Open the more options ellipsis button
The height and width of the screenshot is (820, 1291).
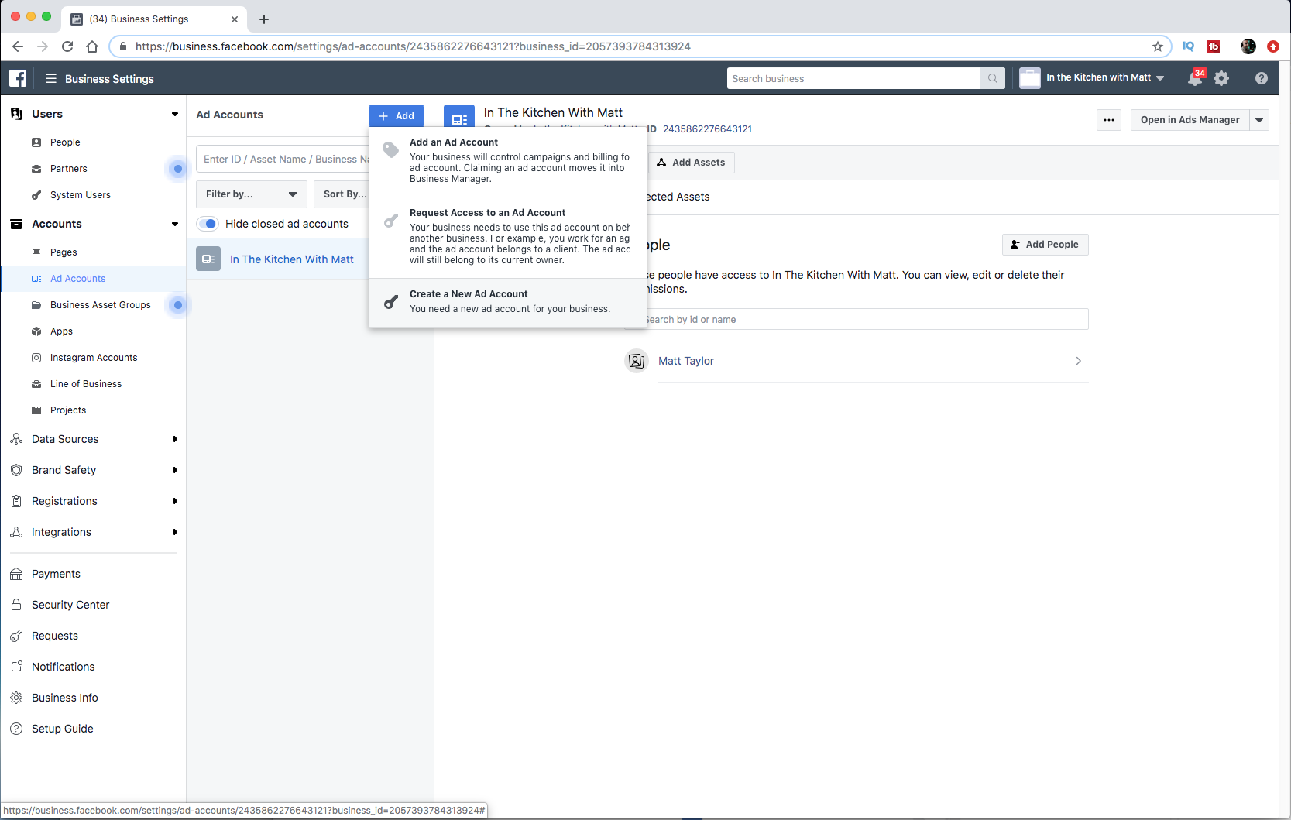pos(1109,120)
